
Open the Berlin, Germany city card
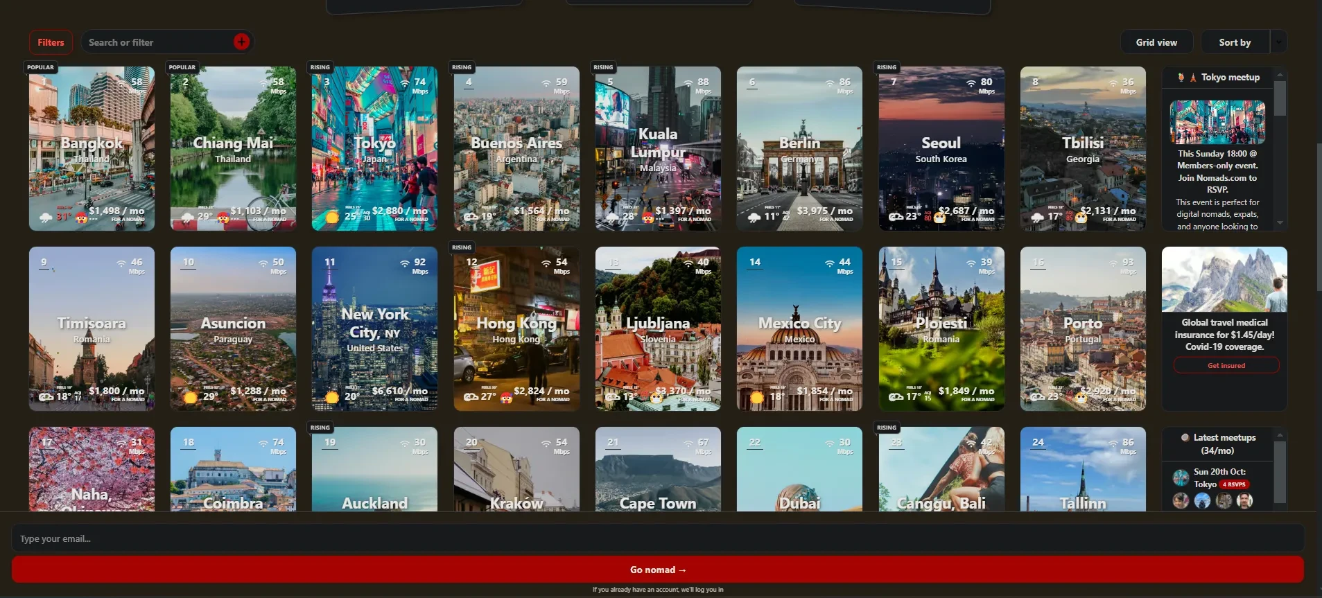(799, 148)
